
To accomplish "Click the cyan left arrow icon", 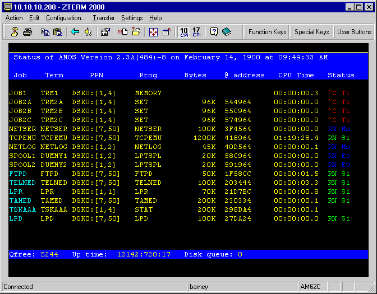I will click(x=75, y=32).
